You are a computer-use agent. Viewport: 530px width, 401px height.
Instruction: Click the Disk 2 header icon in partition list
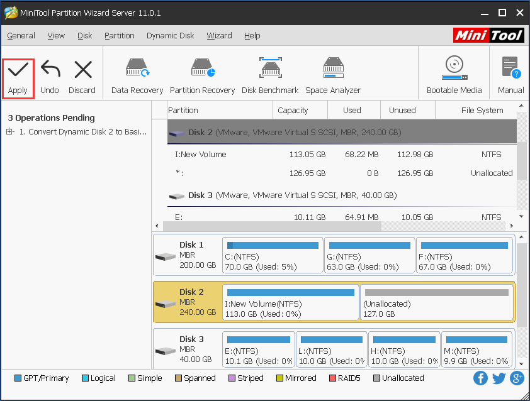tap(176, 133)
